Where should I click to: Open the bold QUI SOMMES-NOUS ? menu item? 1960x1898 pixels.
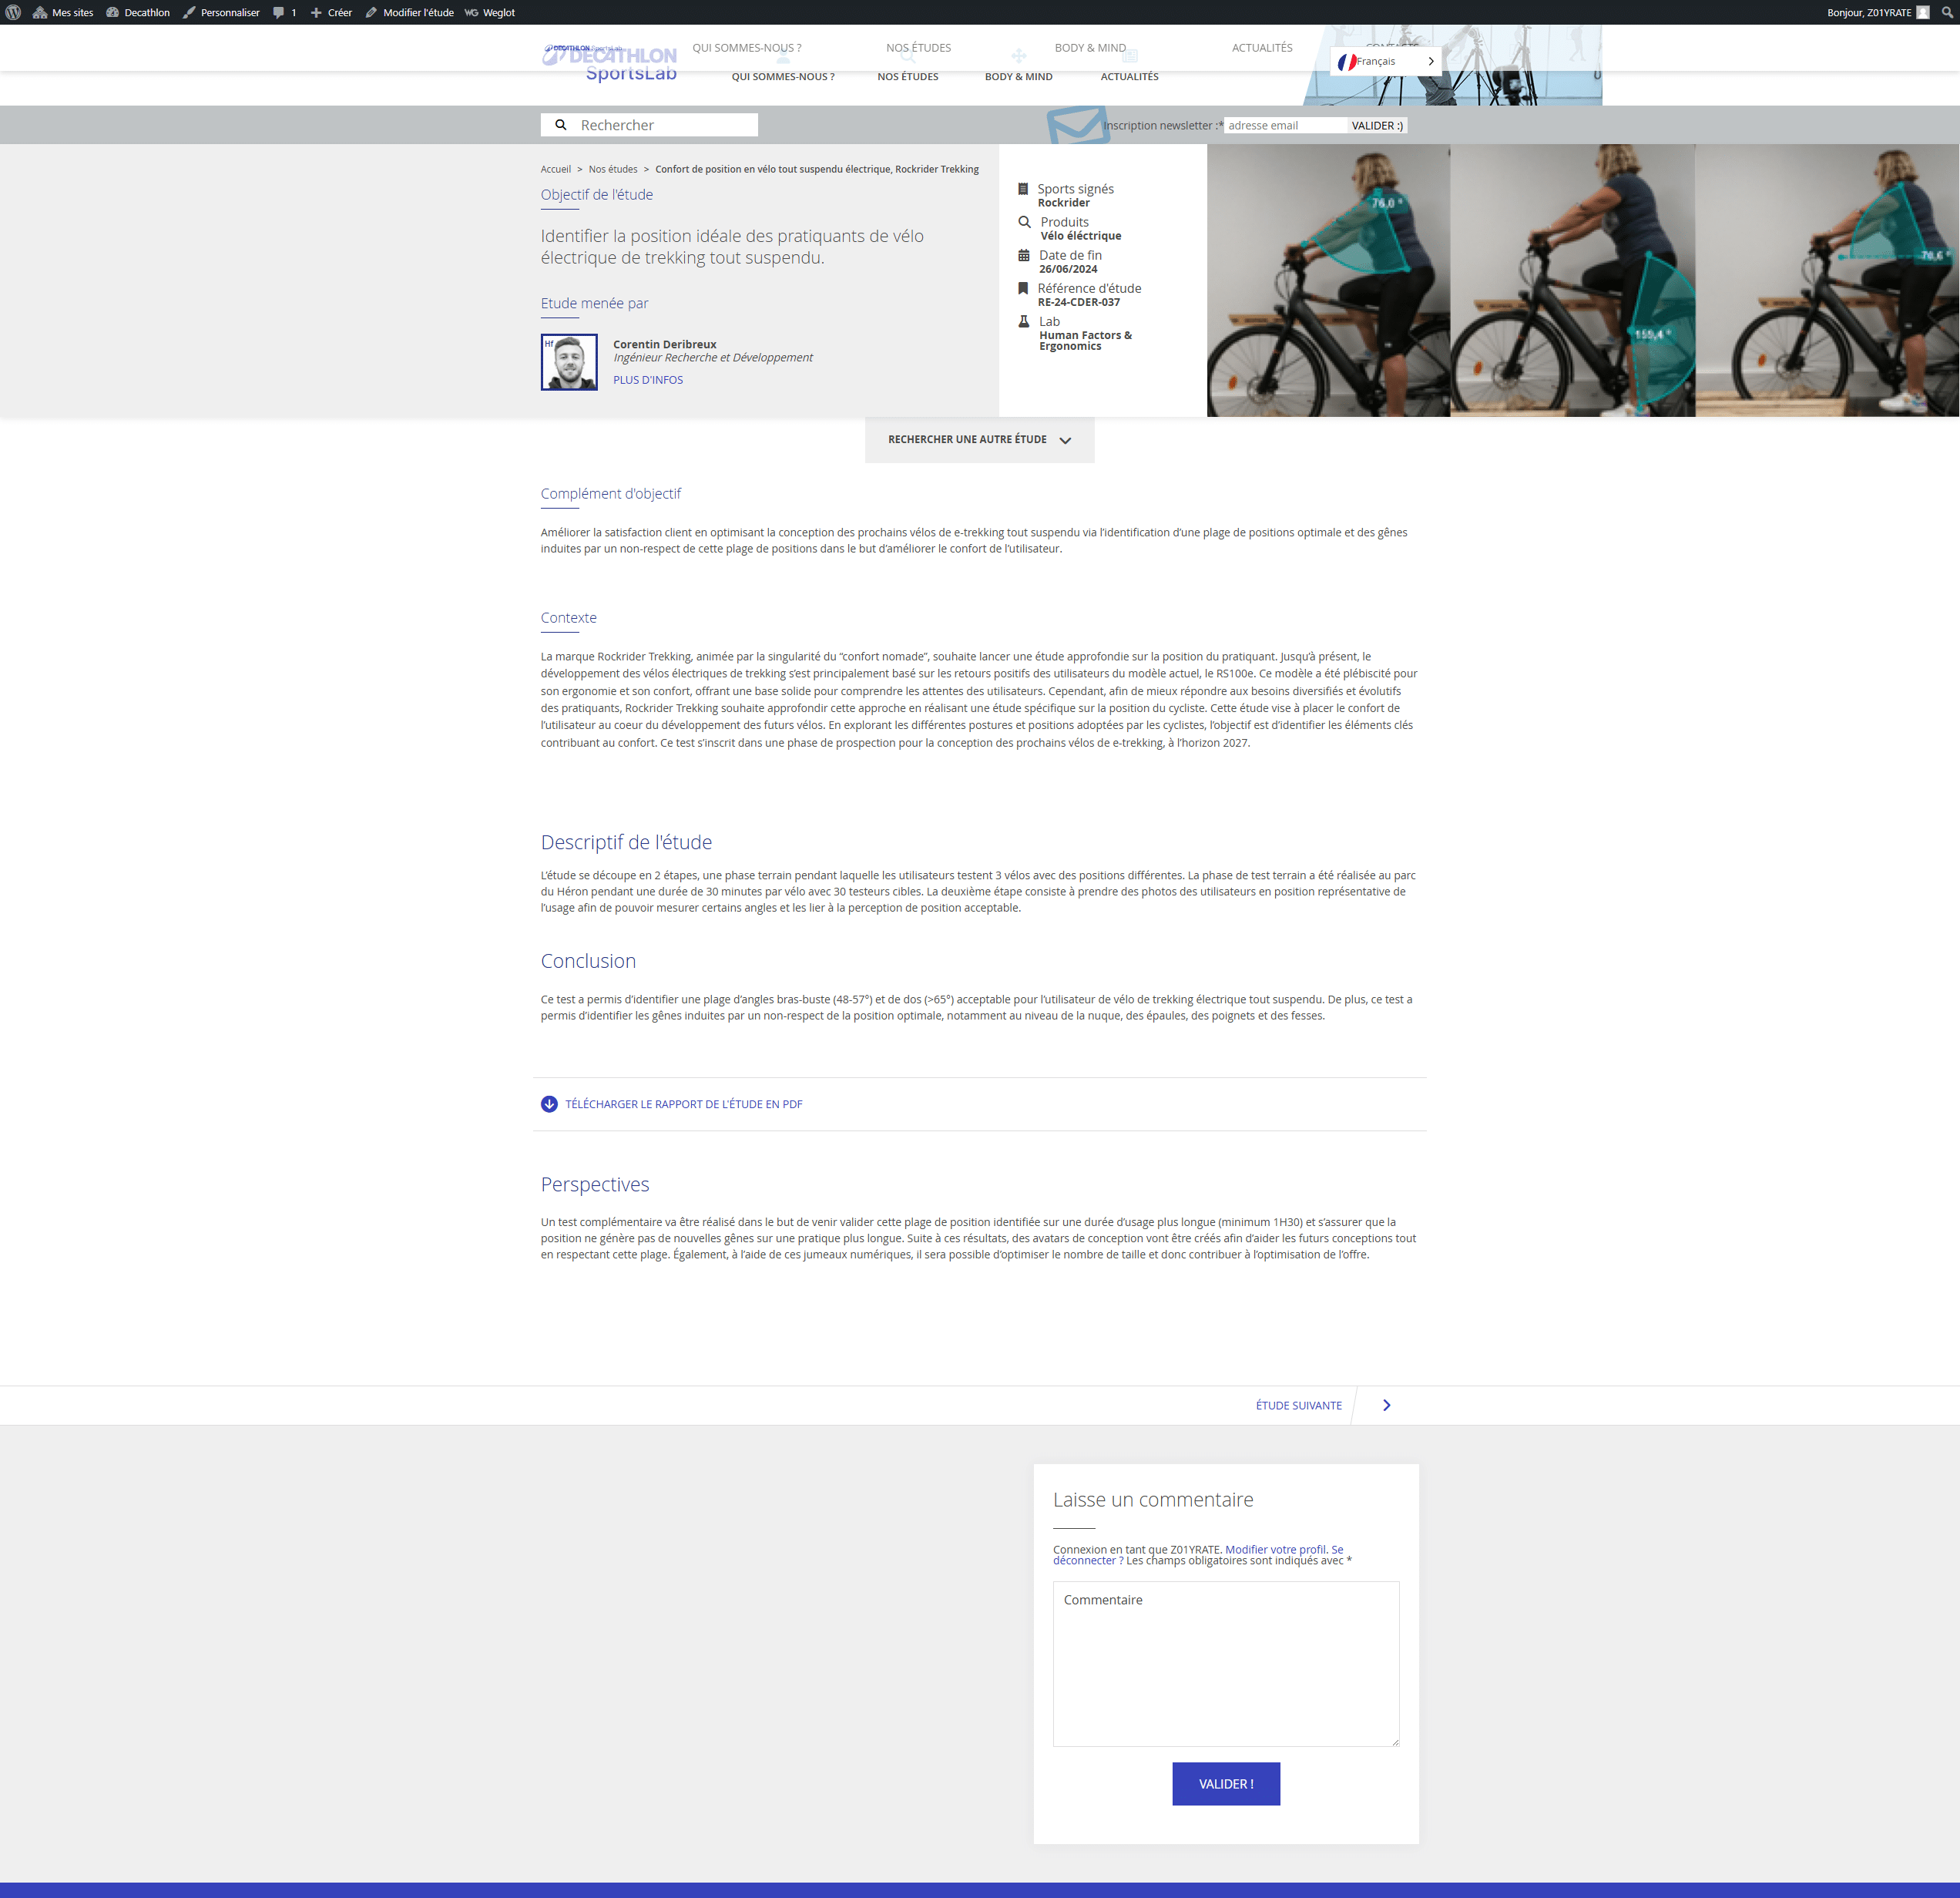pyautogui.click(x=783, y=77)
